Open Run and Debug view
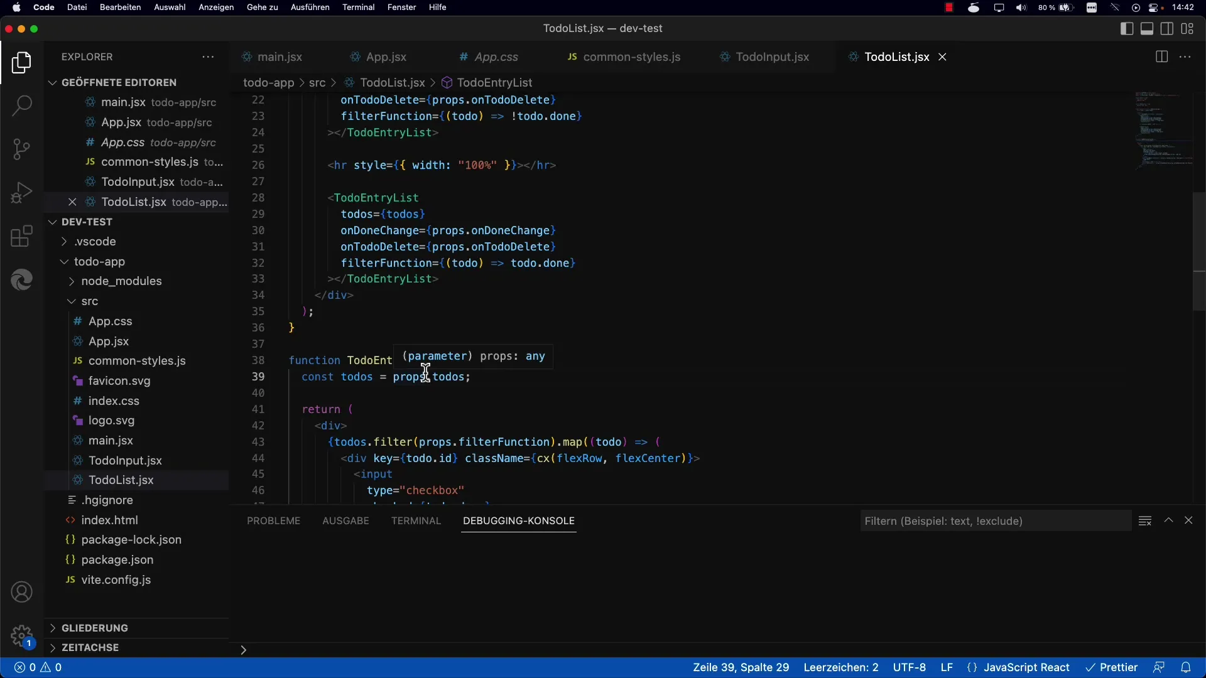 21,193
